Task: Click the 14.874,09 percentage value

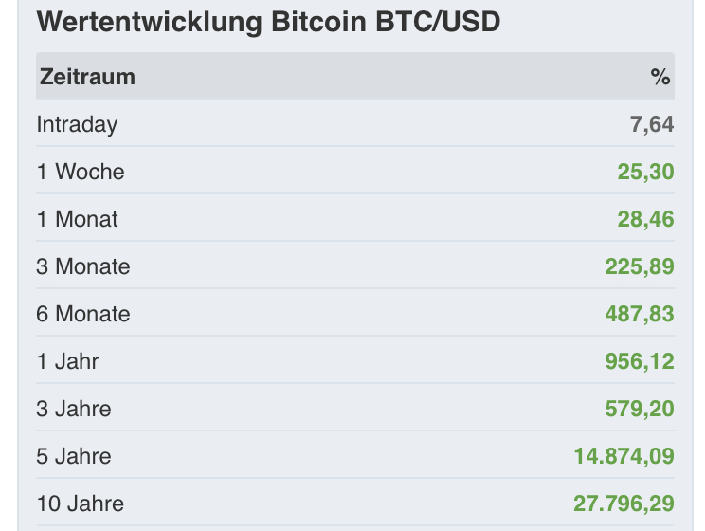Action: (624, 456)
